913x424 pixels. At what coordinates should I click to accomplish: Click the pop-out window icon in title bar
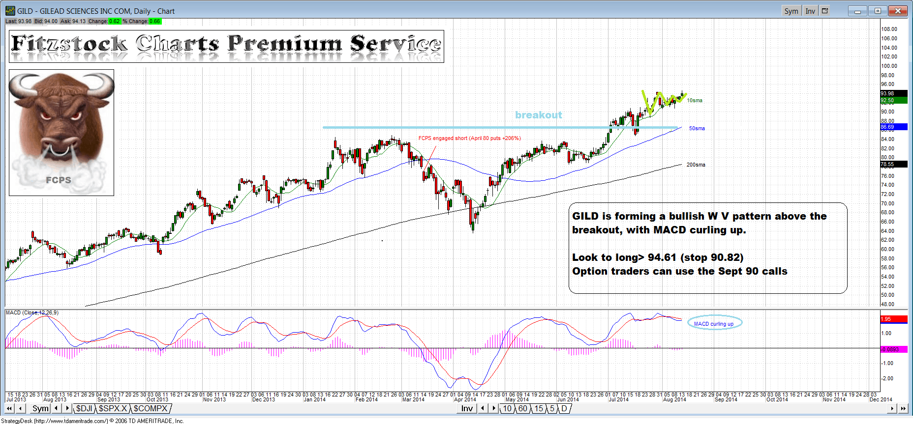pos(825,11)
